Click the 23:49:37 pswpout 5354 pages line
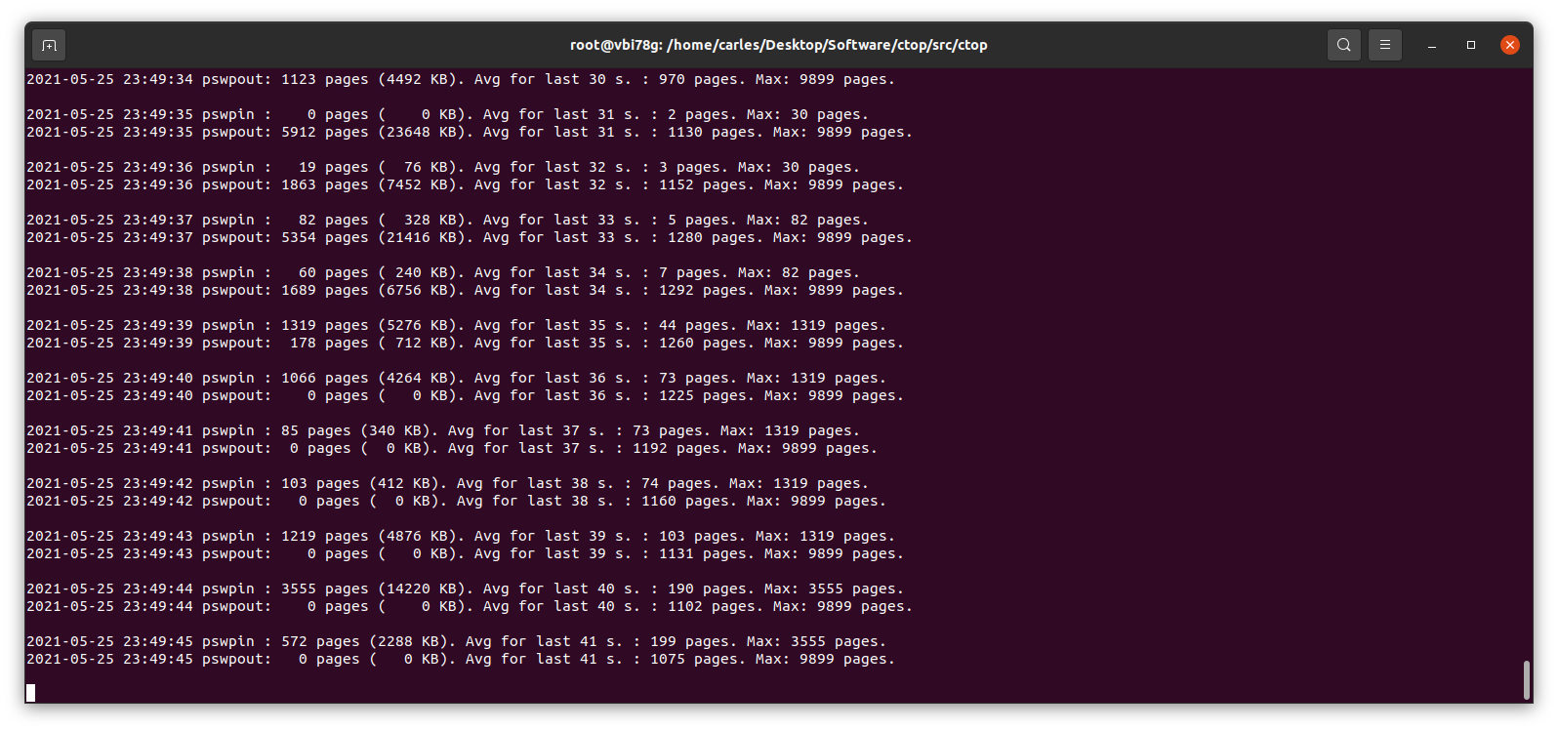 click(x=470, y=237)
